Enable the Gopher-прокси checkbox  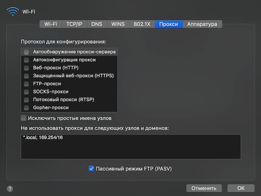click(x=27, y=107)
